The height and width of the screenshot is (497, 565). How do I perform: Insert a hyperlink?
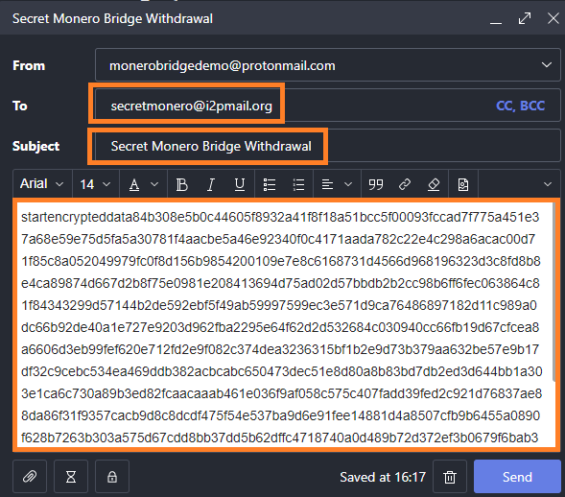tap(405, 184)
